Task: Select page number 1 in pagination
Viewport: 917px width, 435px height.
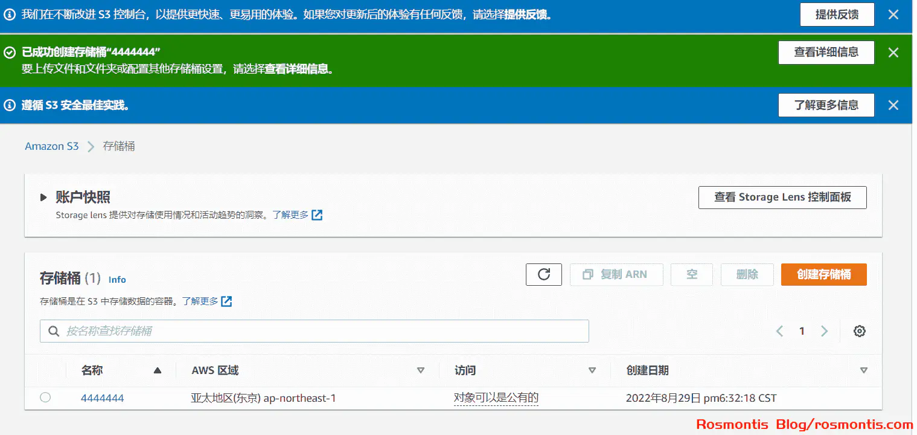Action: coord(802,331)
